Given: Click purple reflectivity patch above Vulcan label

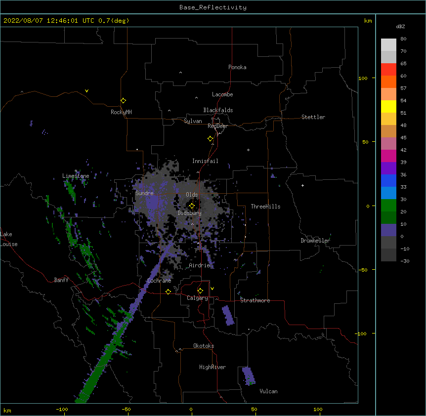Looking at the screenshot, I should tap(248, 376).
